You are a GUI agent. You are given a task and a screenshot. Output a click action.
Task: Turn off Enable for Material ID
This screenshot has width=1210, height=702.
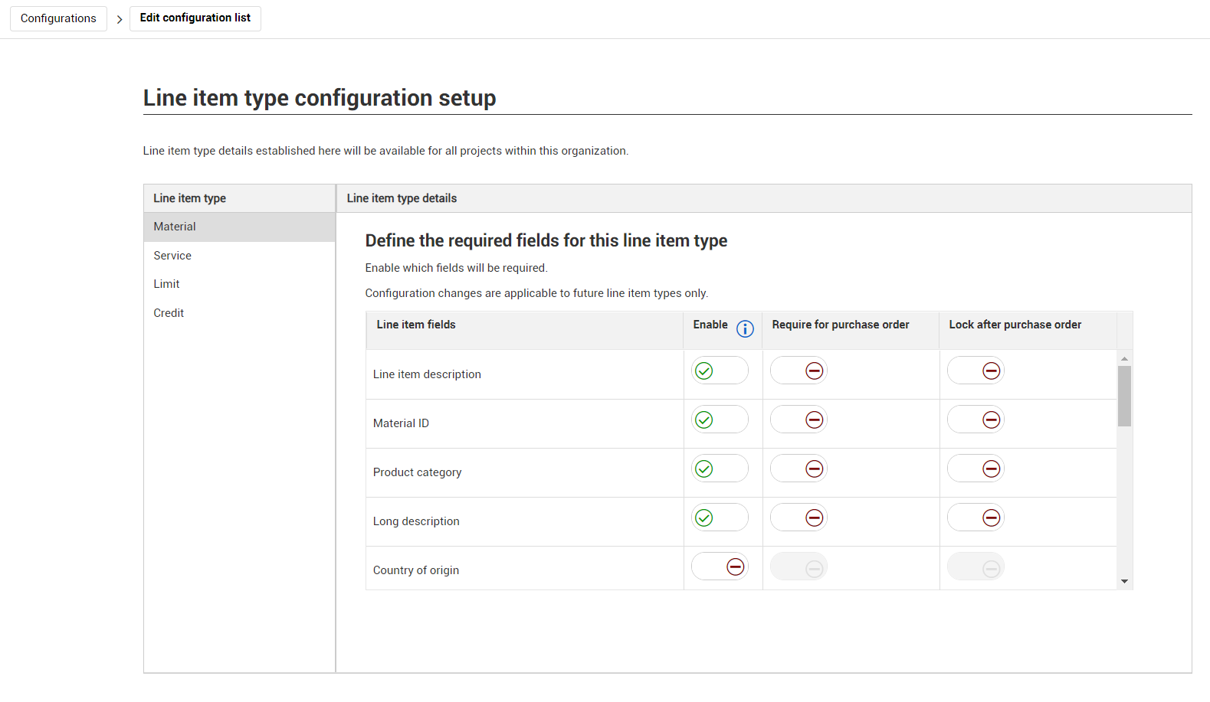(x=720, y=420)
